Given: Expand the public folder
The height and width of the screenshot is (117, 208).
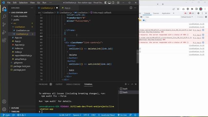Looking at the screenshot, I should pos(16,20).
